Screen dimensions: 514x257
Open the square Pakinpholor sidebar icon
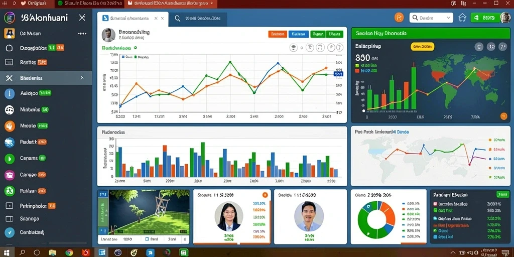pyautogui.click(x=10, y=206)
